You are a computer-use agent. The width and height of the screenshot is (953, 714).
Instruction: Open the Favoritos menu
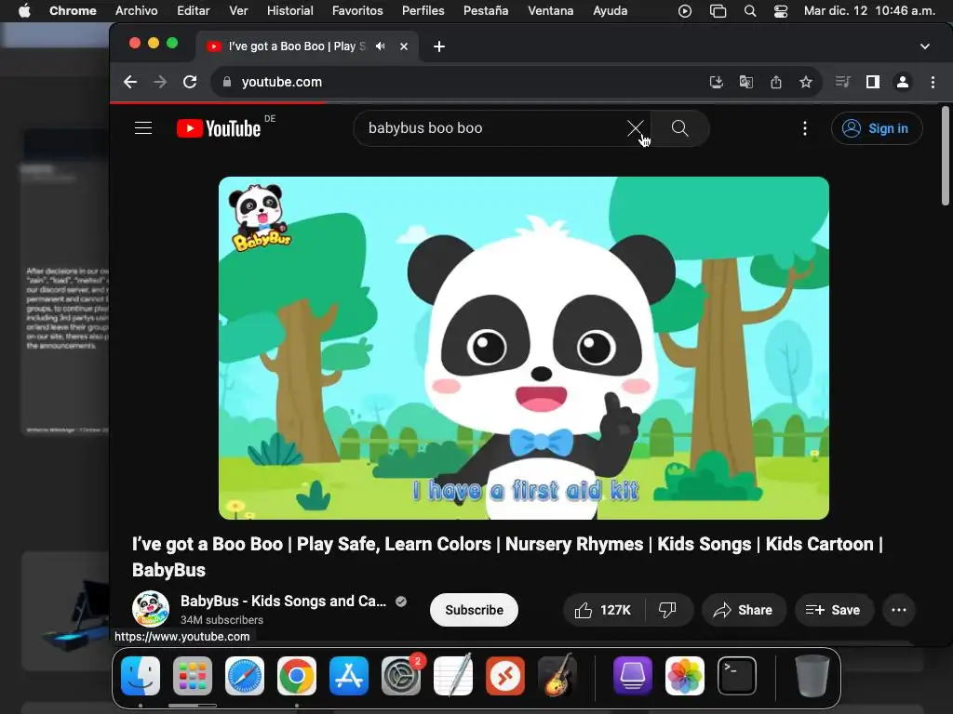[x=357, y=11]
